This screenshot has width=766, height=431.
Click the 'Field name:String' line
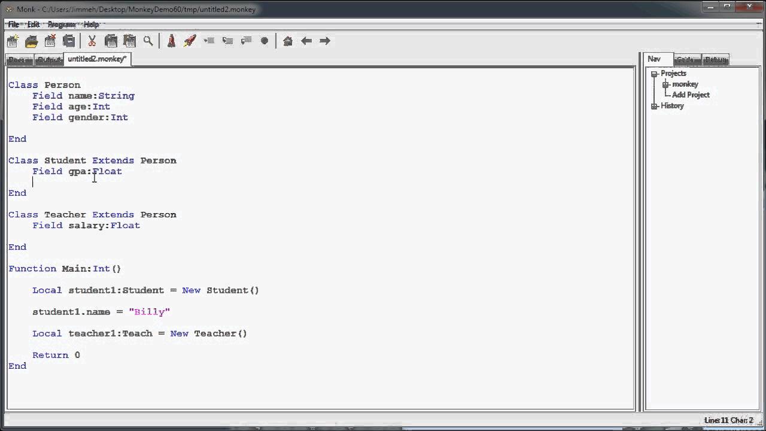click(83, 96)
